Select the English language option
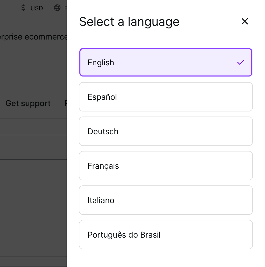 pos(166,62)
